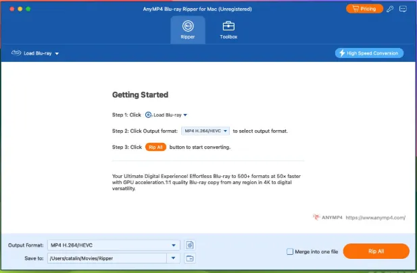This screenshot has width=417, height=273.
Task: Open the feedback chat bubble icon
Action: coord(403,9)
